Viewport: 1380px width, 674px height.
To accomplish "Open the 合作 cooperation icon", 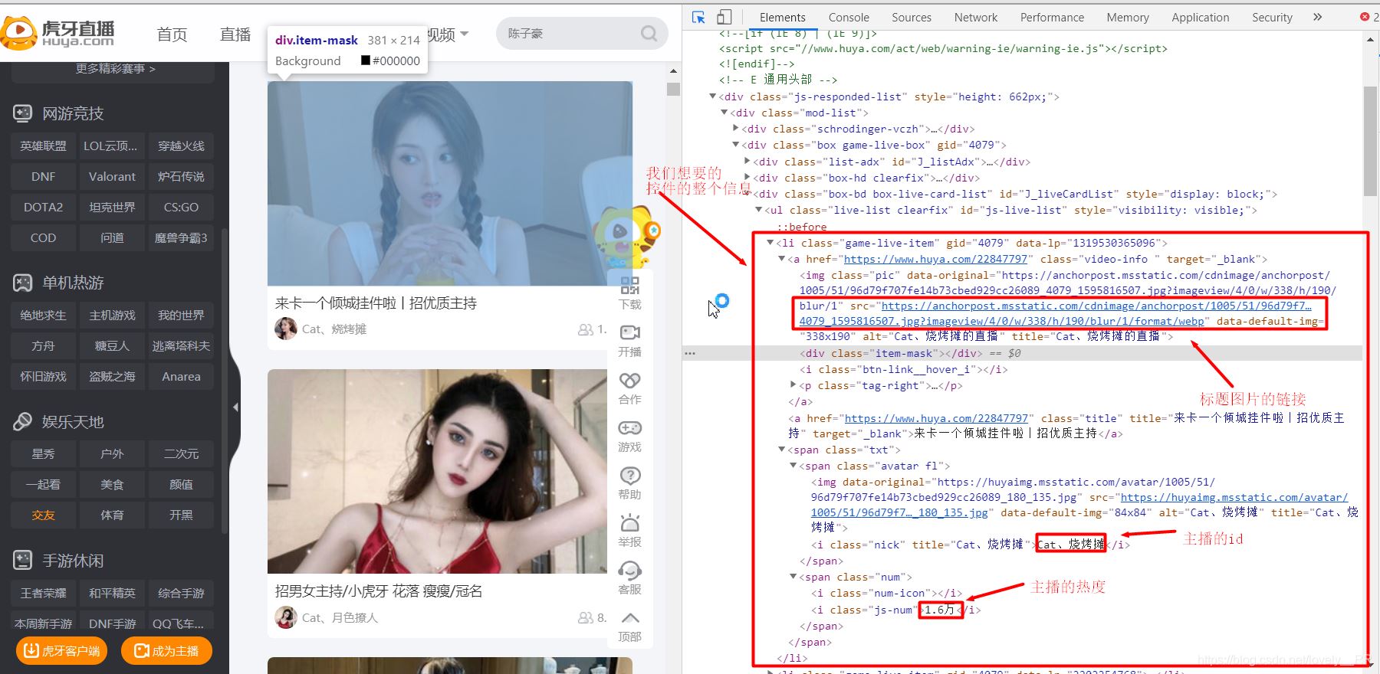I will tap(629, 381).
